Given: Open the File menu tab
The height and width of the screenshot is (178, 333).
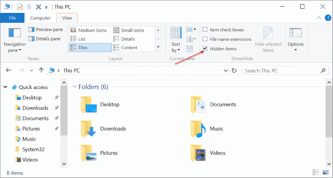Looking at the screenshot, I should (12, 18).
